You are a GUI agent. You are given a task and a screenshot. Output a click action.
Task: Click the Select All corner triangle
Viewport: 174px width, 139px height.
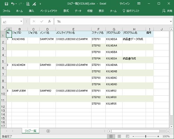5,29
